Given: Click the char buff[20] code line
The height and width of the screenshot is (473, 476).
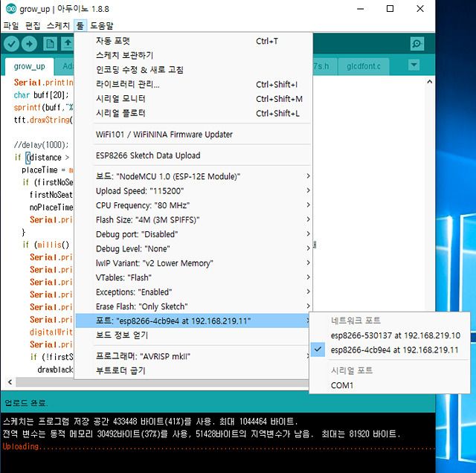Looking at the screenshot, I should tap(41, 95).
